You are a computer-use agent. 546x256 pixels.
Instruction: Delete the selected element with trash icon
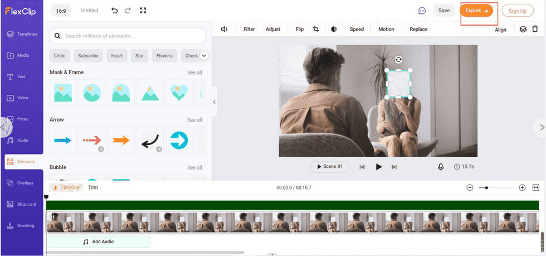click(x=535, y=29)
